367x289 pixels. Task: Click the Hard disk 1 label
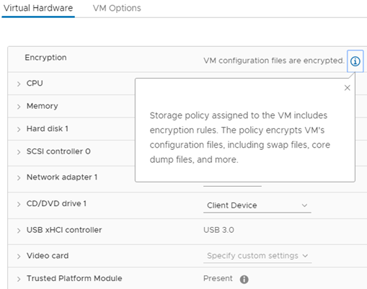[x=48, y=129]
